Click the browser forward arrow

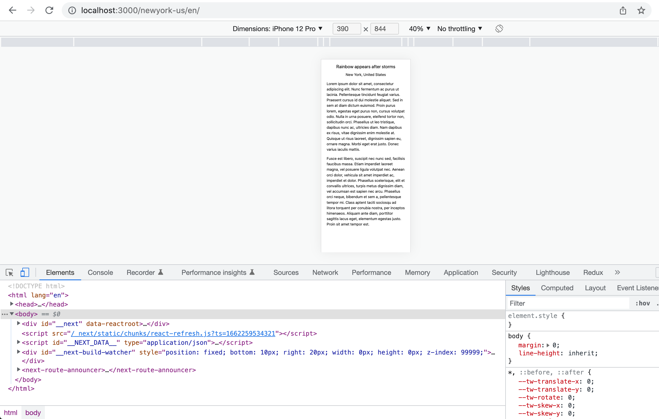pos(31,11)
